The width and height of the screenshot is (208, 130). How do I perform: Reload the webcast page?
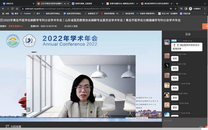point(12,8)
